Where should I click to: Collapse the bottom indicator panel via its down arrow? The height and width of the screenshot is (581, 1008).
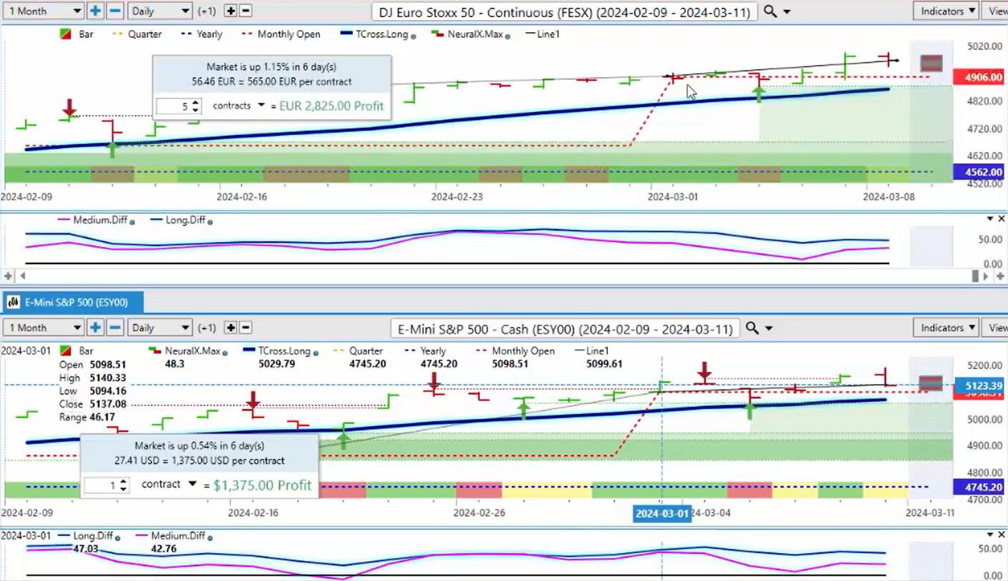coord(990,535)
